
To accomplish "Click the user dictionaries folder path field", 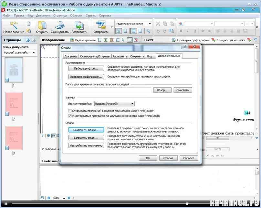I will [110, 90].
